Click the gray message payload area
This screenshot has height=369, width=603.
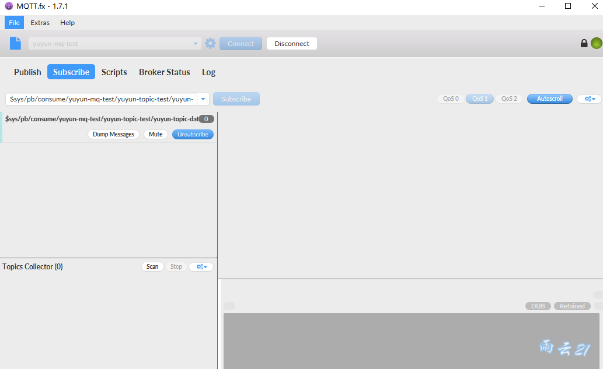click(411, 341)
